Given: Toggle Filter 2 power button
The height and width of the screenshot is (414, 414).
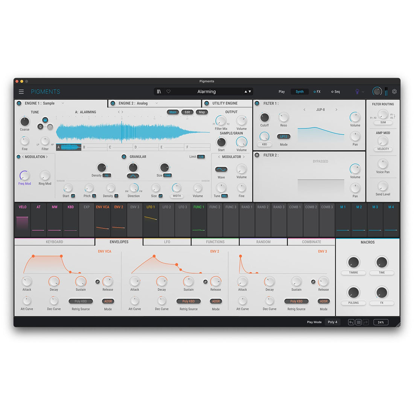Looking at the screenshot, I should pos(257,155).
